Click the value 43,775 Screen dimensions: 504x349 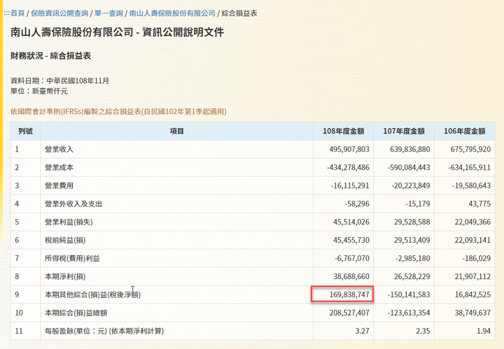pyautogui.click(x=480, y=204)
